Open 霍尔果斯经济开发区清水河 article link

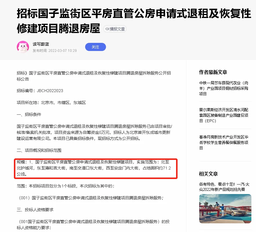(x=224, y=115)
